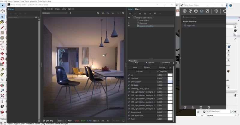Image resolution: width=240 pixels, height=125 pixels.
Task: Click add asset icon at Asset Editor bottom
Action: (185, 107)
